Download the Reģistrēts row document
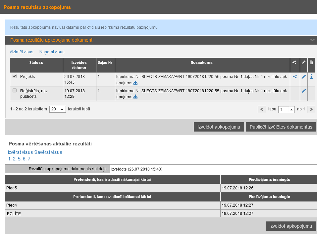Viewport: 317px width, 234px height. 135,97
